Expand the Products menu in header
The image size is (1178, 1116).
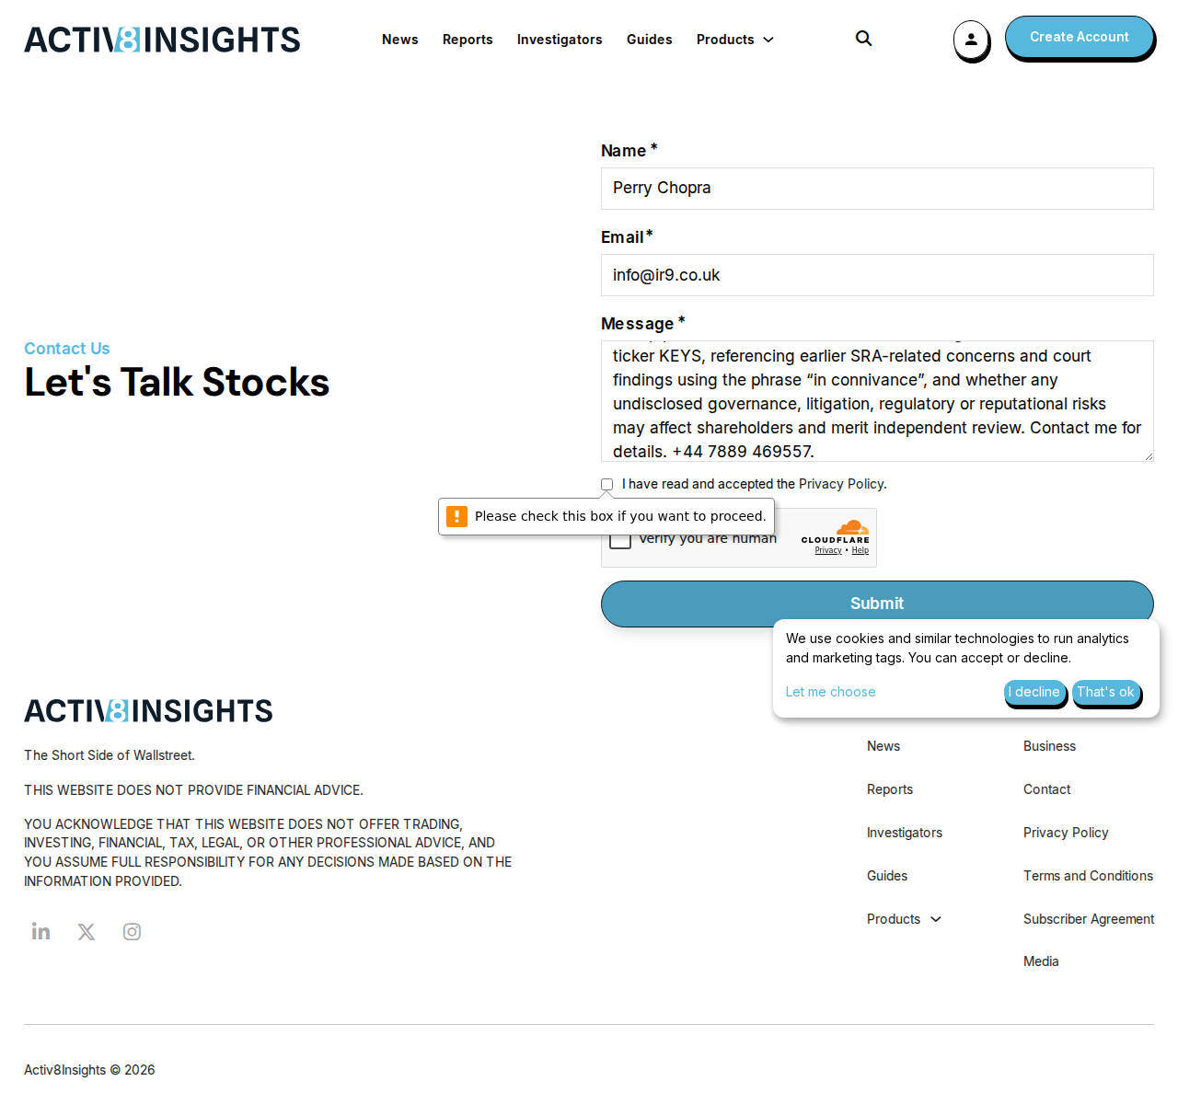(x=734, y=40)
